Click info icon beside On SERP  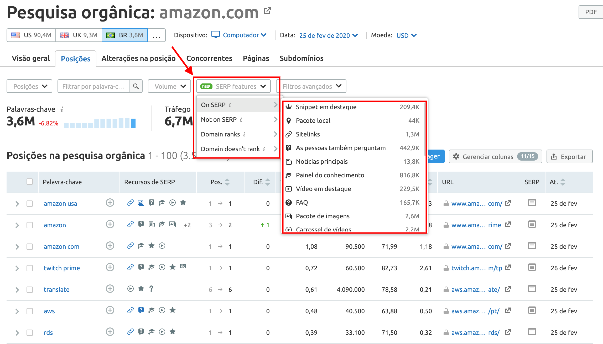230,105
